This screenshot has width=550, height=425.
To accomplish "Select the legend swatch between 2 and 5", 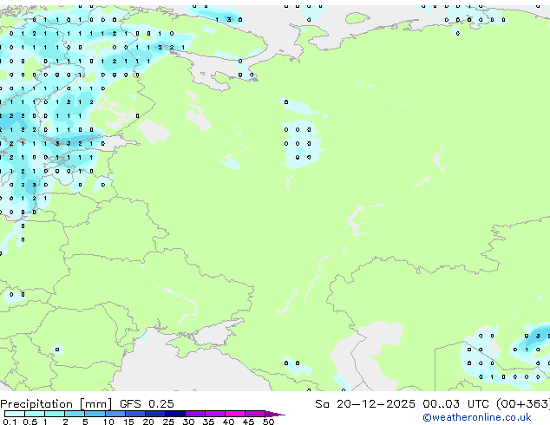I will (75, 414).
